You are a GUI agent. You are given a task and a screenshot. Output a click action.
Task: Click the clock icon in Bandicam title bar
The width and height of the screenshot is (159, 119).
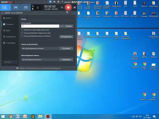coord(58,2)
